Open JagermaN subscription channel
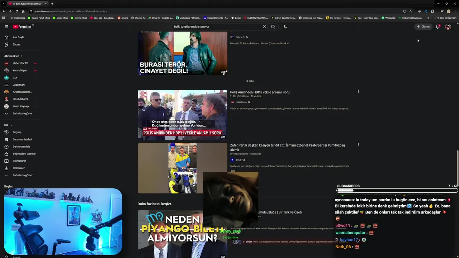The width and height of the screenshot is (459, 258). [x=19, y=85]
